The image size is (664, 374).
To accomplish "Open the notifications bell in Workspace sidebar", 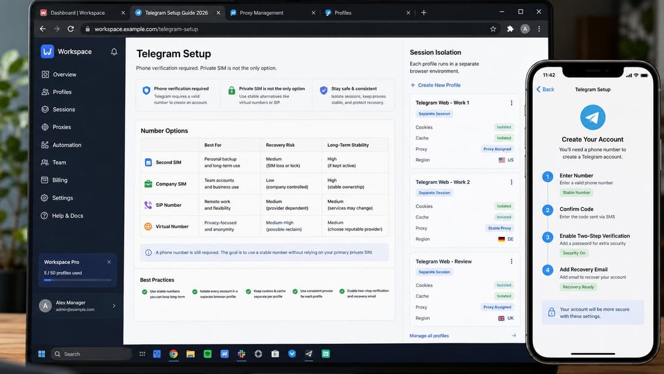I will 114,52.
